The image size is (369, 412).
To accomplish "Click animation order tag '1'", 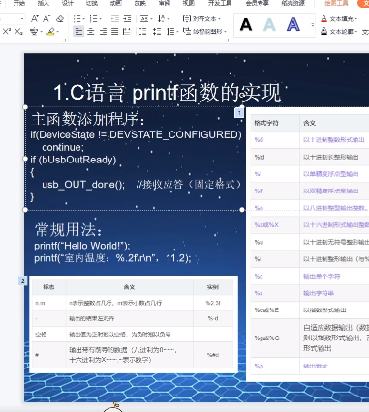I will pos(239,113).
